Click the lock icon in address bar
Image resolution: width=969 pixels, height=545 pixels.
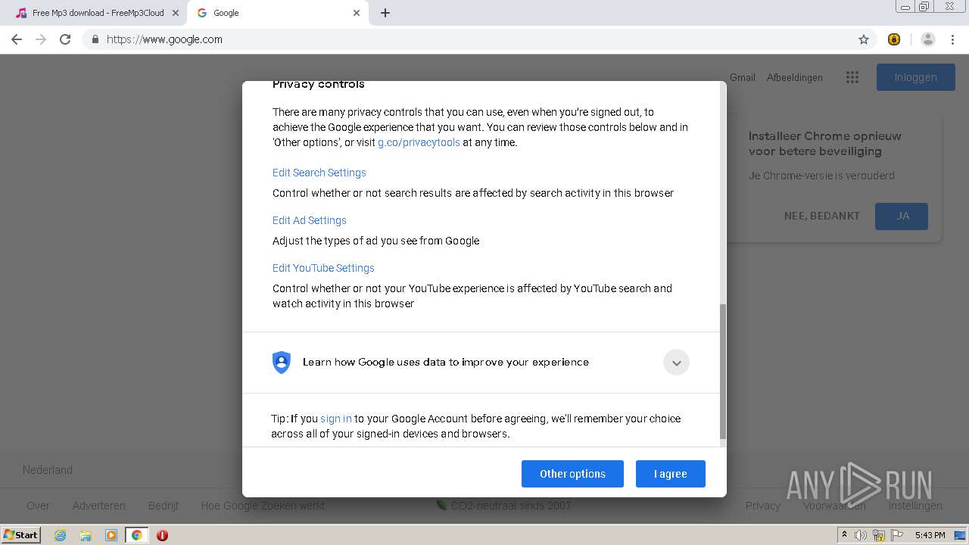95,39
